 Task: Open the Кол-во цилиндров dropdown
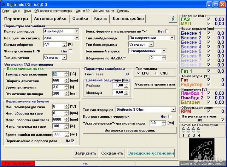[x=77, y=31]
